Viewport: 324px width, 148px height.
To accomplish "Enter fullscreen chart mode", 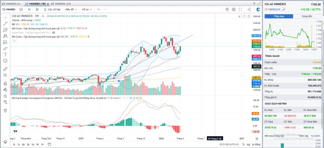I will coord(240,9).
